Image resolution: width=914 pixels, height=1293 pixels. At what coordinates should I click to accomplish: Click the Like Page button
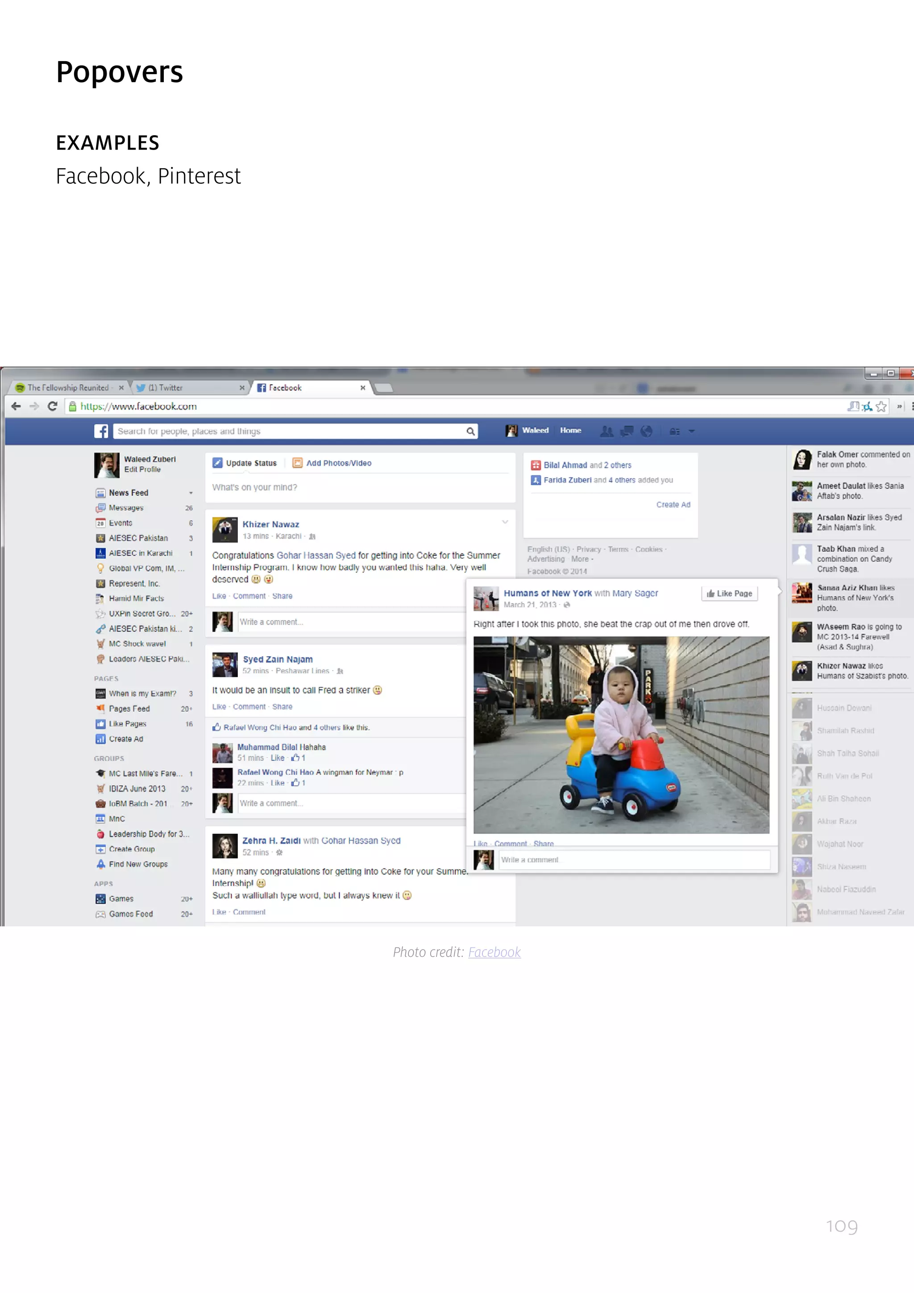coord(729,593)
